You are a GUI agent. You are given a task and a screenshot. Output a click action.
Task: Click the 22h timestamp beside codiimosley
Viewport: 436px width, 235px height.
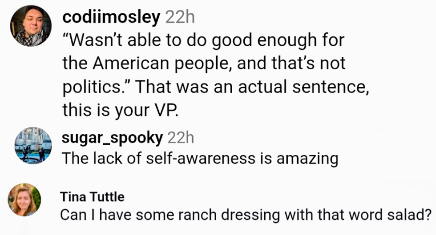pyautogui.click(x=180, y=17)
